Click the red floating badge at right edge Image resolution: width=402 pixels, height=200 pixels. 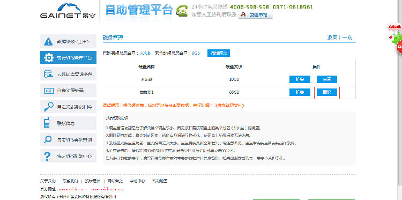point(399,47)
